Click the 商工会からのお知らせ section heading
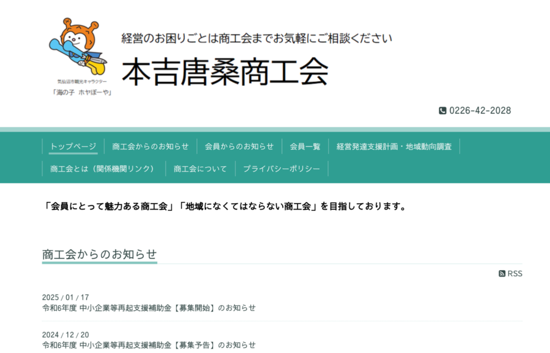550x353 pixels. click(x=99, y=254)
